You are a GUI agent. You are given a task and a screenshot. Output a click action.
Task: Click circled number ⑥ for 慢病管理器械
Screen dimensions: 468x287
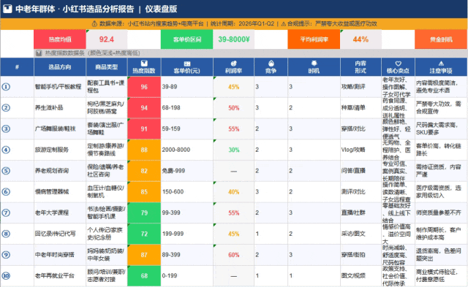point(6,191)
